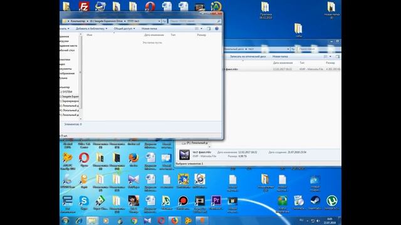The image size is (401, 225).
Task: Click Новая папка in front Explorer window
Action: [x=149, y=29]
